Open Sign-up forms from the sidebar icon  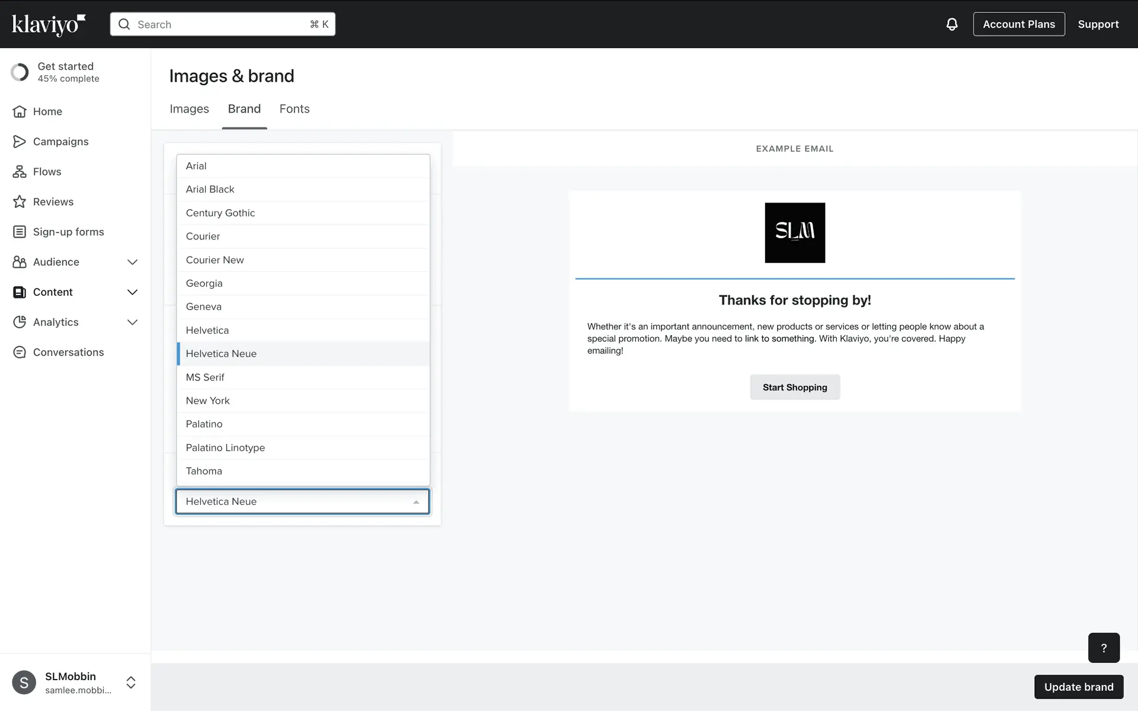click(x=20, y=232)
